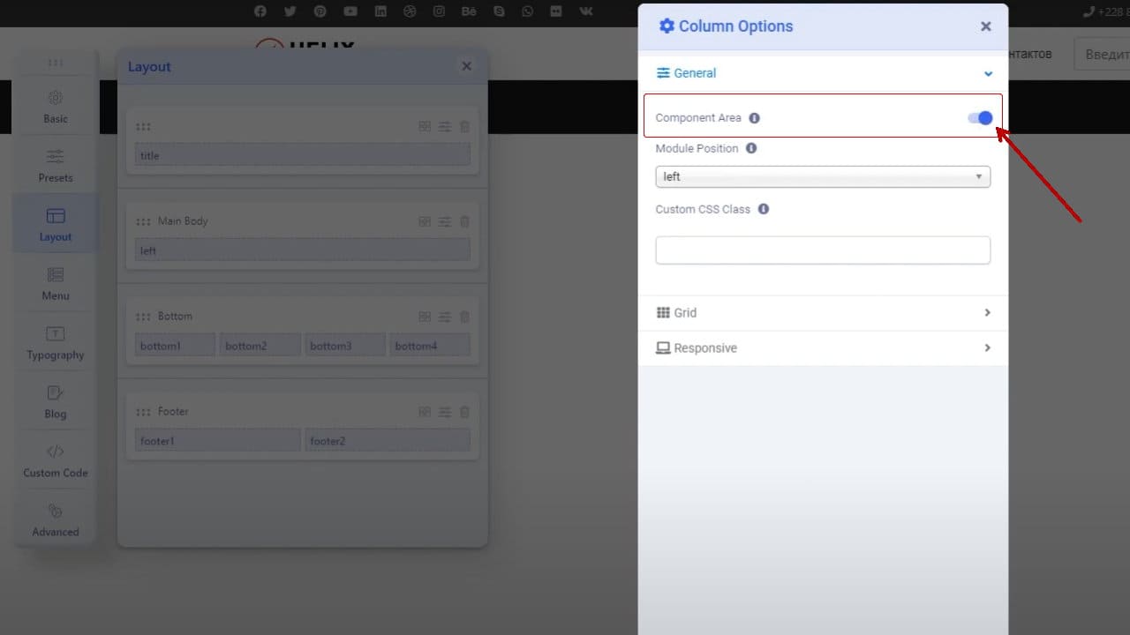Select Layout section in sidebar
The image size is (1130, 635).
pyautogui.click(x=56, y=224)
